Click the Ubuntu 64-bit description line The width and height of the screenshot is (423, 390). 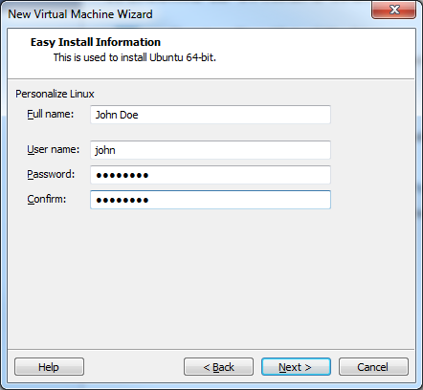point(135,57)
